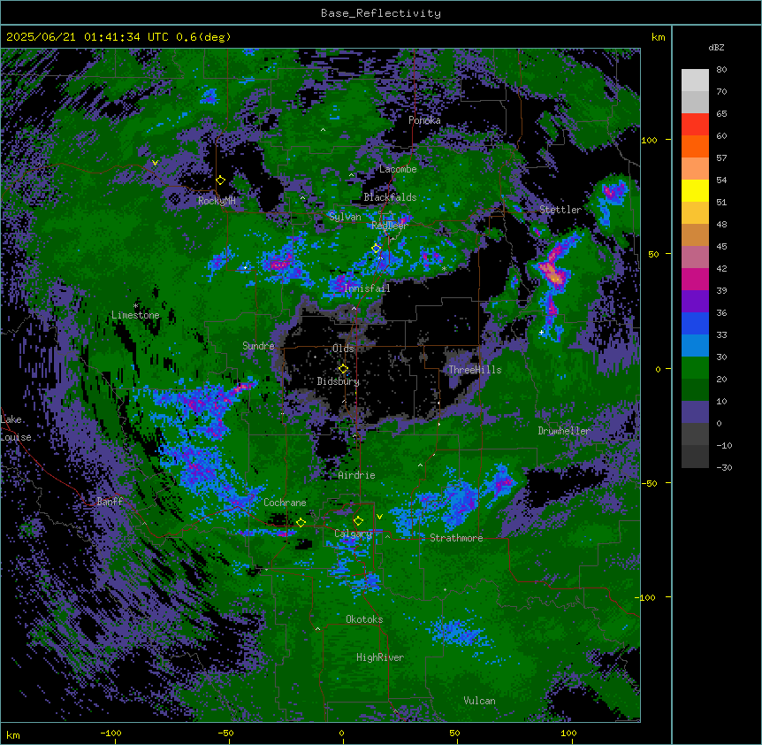Screen dimensions: 762x745
Task: Click the dBZ legend heading
Action: (716, 47)
